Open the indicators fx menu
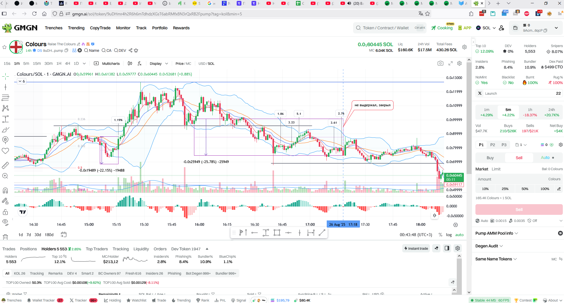564x303 pixels. pyautogui.click(x=140, y=63)
